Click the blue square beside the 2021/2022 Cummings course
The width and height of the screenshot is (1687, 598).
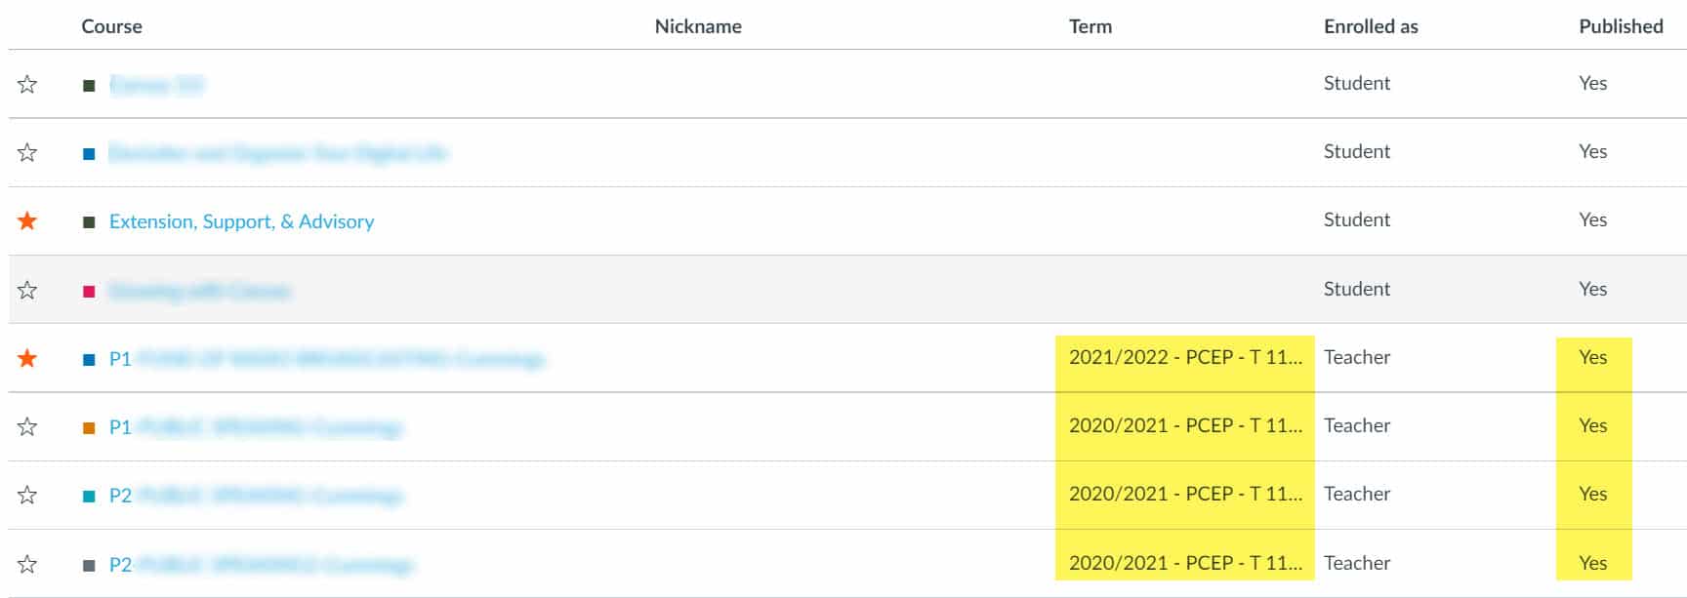(89, 358)
